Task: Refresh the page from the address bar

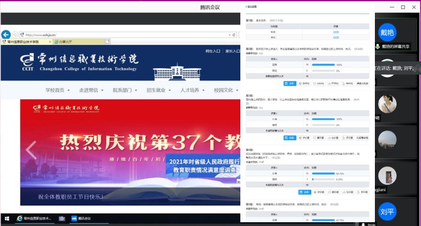Action: coord(234,35)
